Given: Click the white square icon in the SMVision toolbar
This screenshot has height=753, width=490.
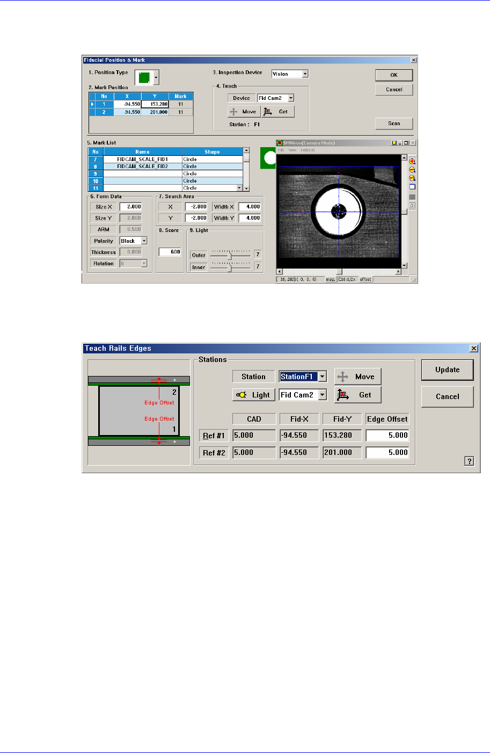Looking at the screenshot, I should point(412,187).
